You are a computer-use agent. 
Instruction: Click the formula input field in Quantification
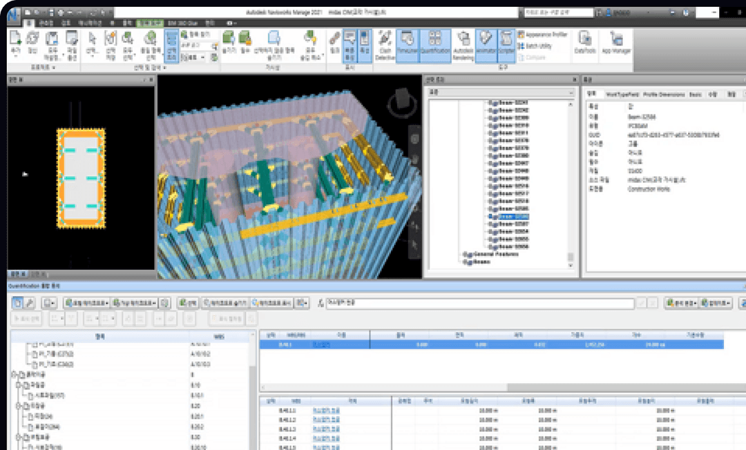click(x=479, y=303)
